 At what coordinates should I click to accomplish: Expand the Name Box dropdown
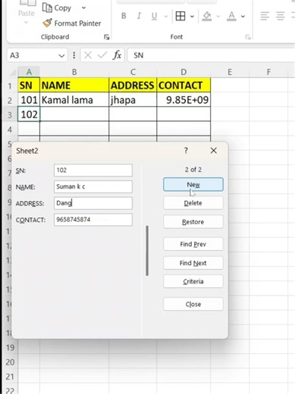click(x=61, y=55)
